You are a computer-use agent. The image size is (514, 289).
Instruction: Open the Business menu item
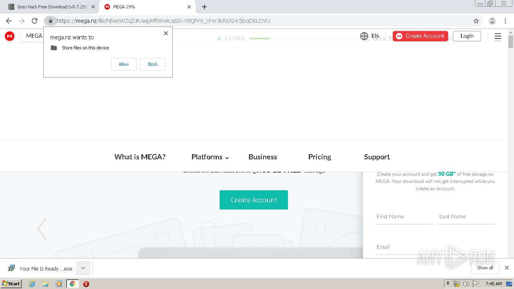tap(263, 157)
